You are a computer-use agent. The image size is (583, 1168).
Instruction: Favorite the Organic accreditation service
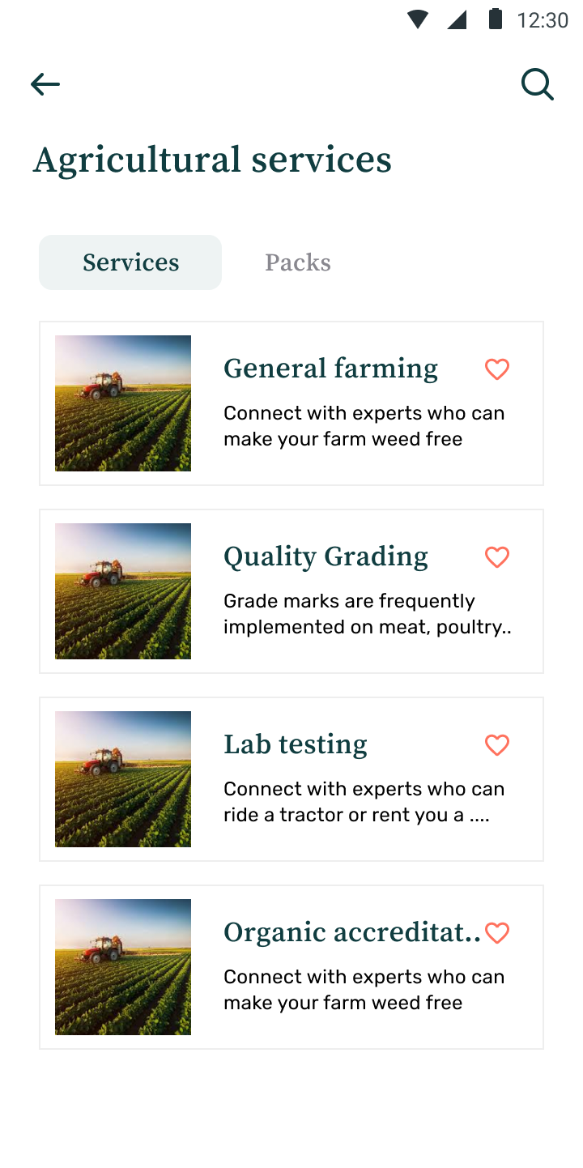point(497,933)
